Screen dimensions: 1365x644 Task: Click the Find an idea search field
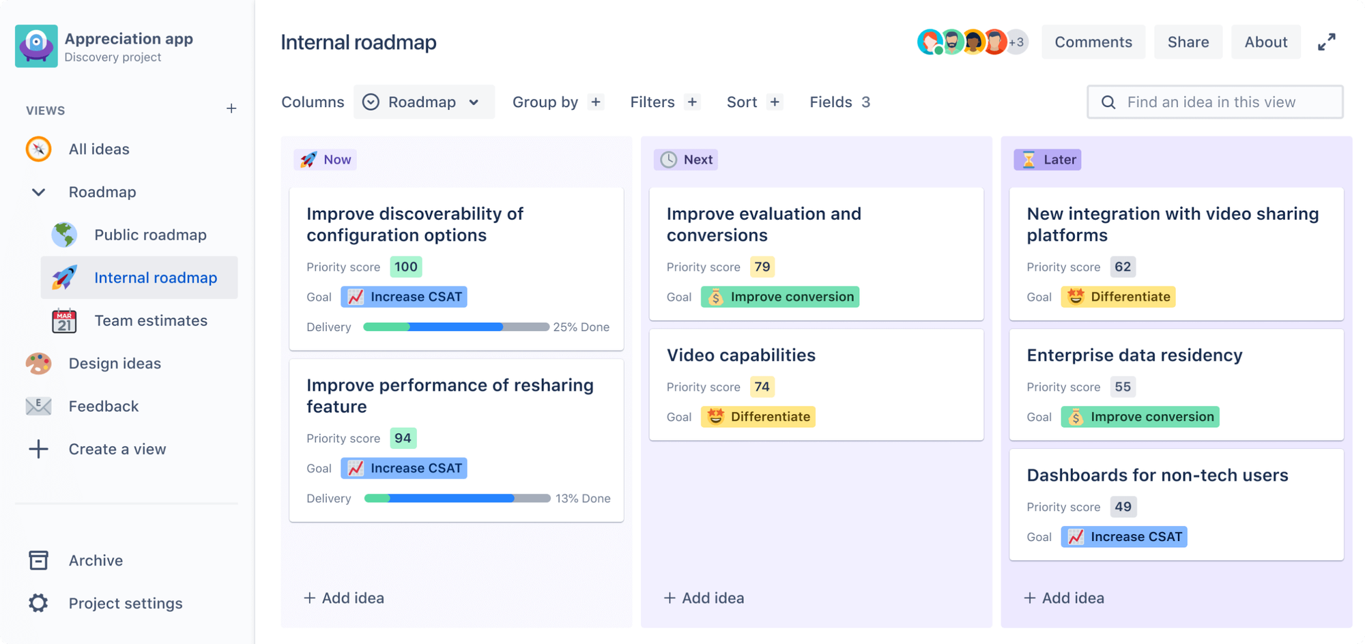coord(1215,102)
